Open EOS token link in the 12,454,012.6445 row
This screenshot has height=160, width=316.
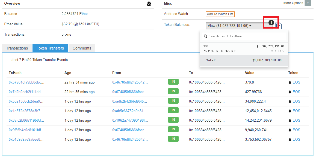coord(296,111)
